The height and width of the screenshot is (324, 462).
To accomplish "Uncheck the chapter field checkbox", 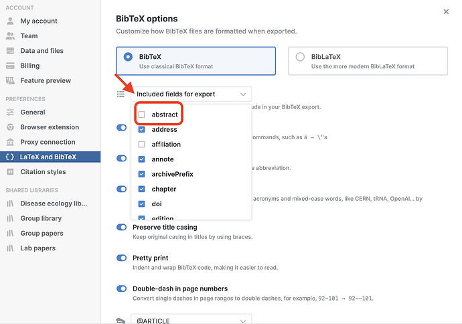I will pyautogui.click(x=142, y=189).
